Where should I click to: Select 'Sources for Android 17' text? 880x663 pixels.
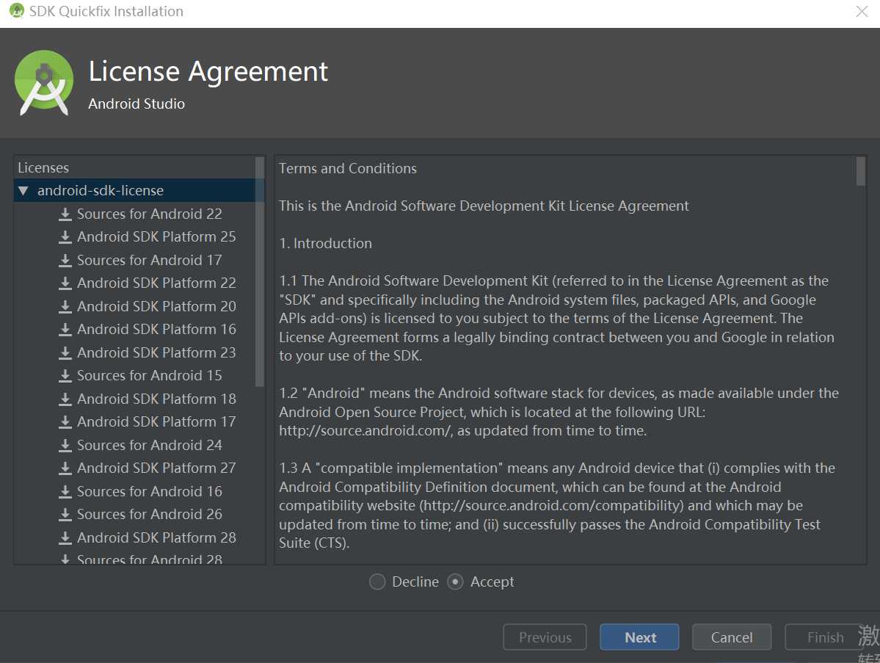[x=149, y=261]
